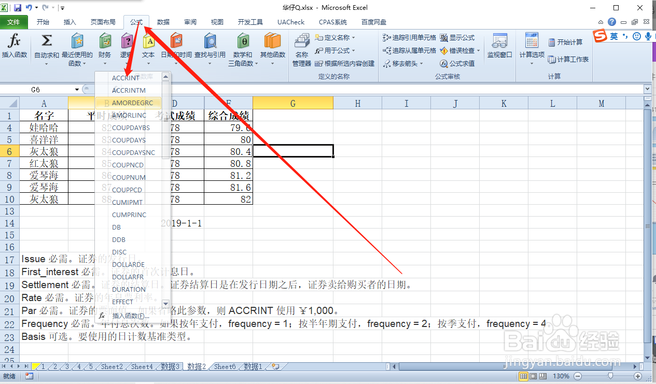Click the zoom slider handle
The image size is (656, 384).
click(x=611, y=376)
